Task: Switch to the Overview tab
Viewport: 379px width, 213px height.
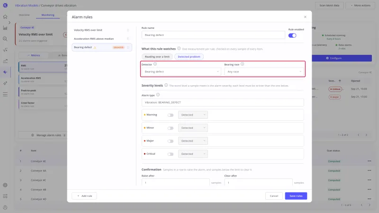Action: [24, 15]
